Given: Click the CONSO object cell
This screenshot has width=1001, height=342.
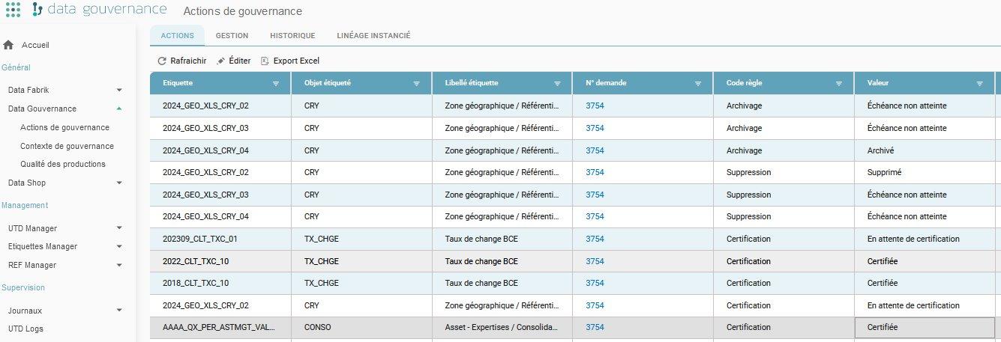Looking at the screenshot, I should coord(362,327).
